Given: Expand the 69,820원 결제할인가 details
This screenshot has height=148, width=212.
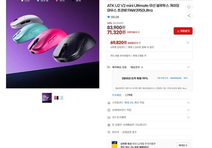Looking at the screenshot, I should (x=188, y=43).
